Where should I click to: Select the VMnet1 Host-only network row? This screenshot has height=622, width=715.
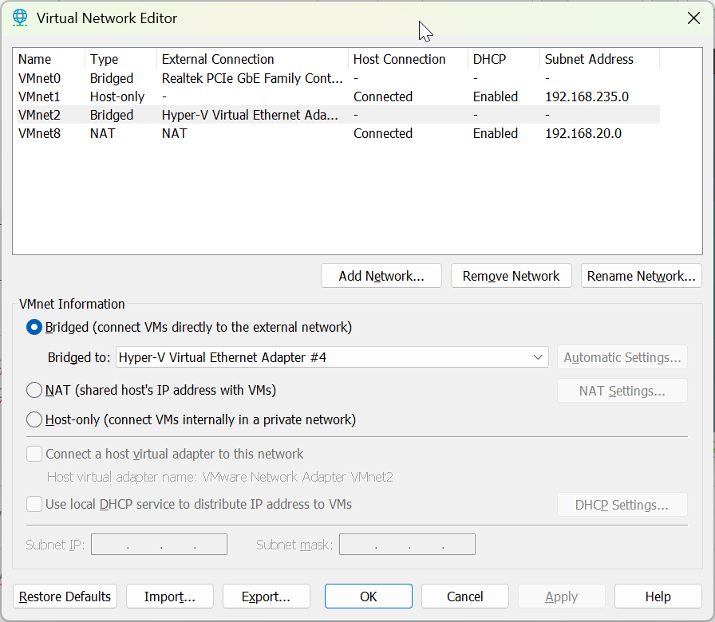39,96
